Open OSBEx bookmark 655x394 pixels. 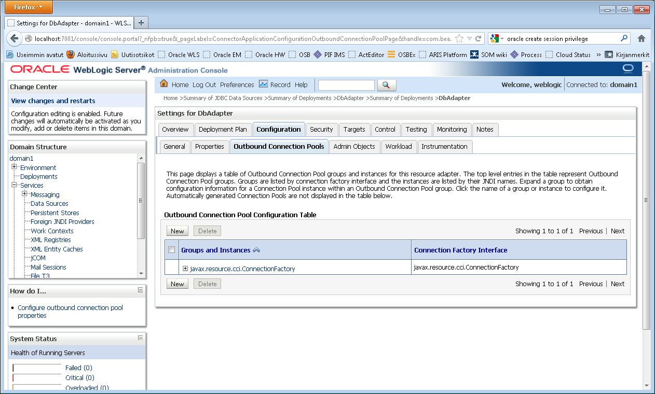coord(401,54)
